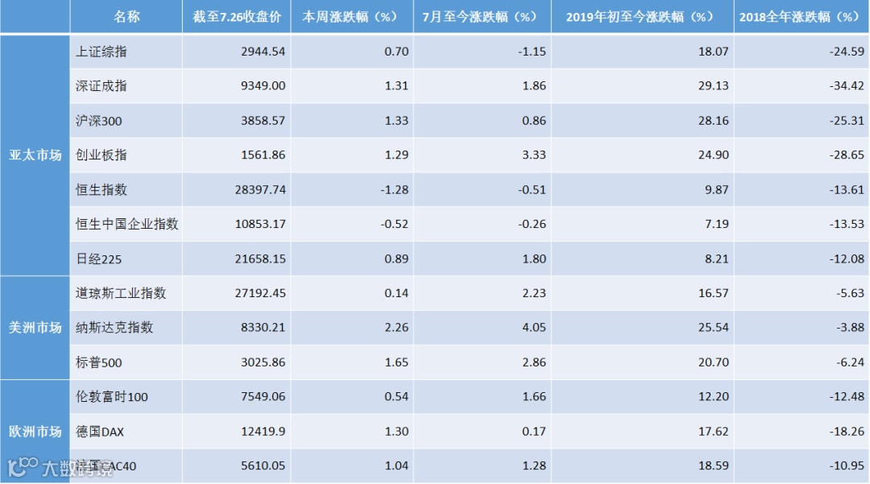Screen dimensions: 870x484
Task: Click weekly change 0.70 for 上证综指
Action: (x=396, y=52)
